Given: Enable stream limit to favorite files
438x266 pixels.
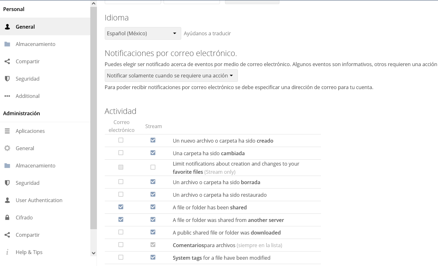Looking at the screenshot, I should tap(153, 167).
